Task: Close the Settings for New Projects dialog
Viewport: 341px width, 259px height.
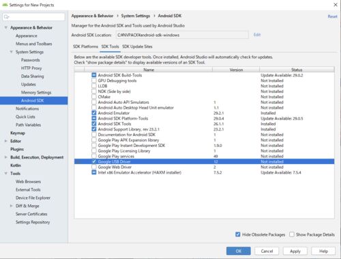Action: [x=336, y=5]
